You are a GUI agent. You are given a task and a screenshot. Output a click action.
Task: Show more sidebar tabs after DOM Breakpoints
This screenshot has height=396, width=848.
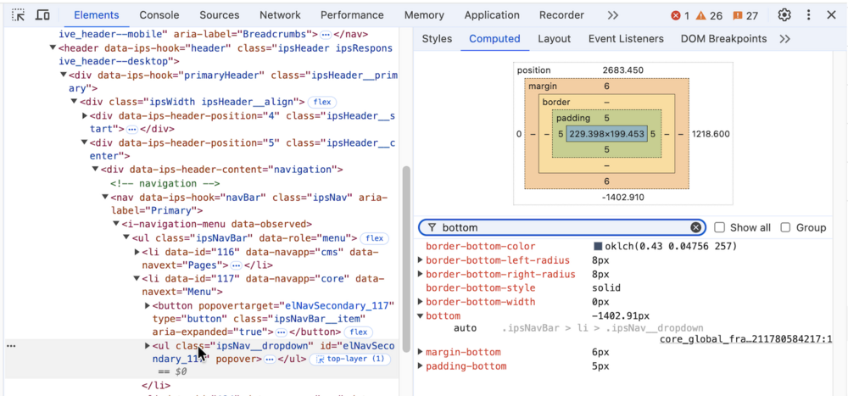(784, 39)
